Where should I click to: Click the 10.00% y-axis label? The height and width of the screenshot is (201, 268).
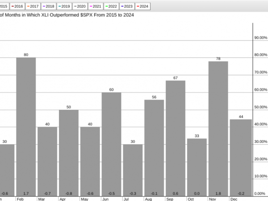tap(261, 176)
